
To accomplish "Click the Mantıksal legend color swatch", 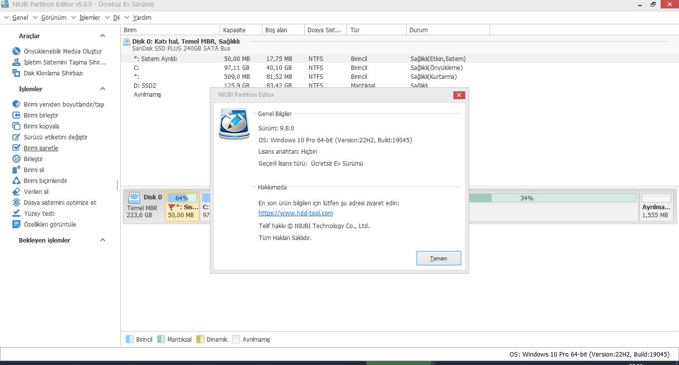I will coord(161,339).
